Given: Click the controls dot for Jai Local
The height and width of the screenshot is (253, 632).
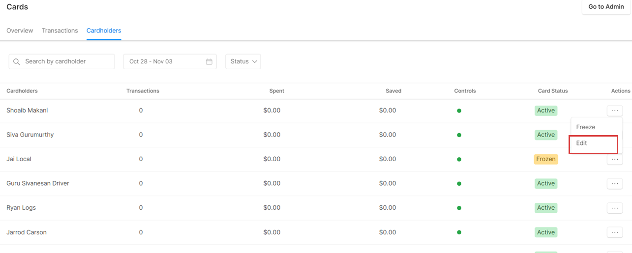Looking at the screenshot, I should 459,159.
